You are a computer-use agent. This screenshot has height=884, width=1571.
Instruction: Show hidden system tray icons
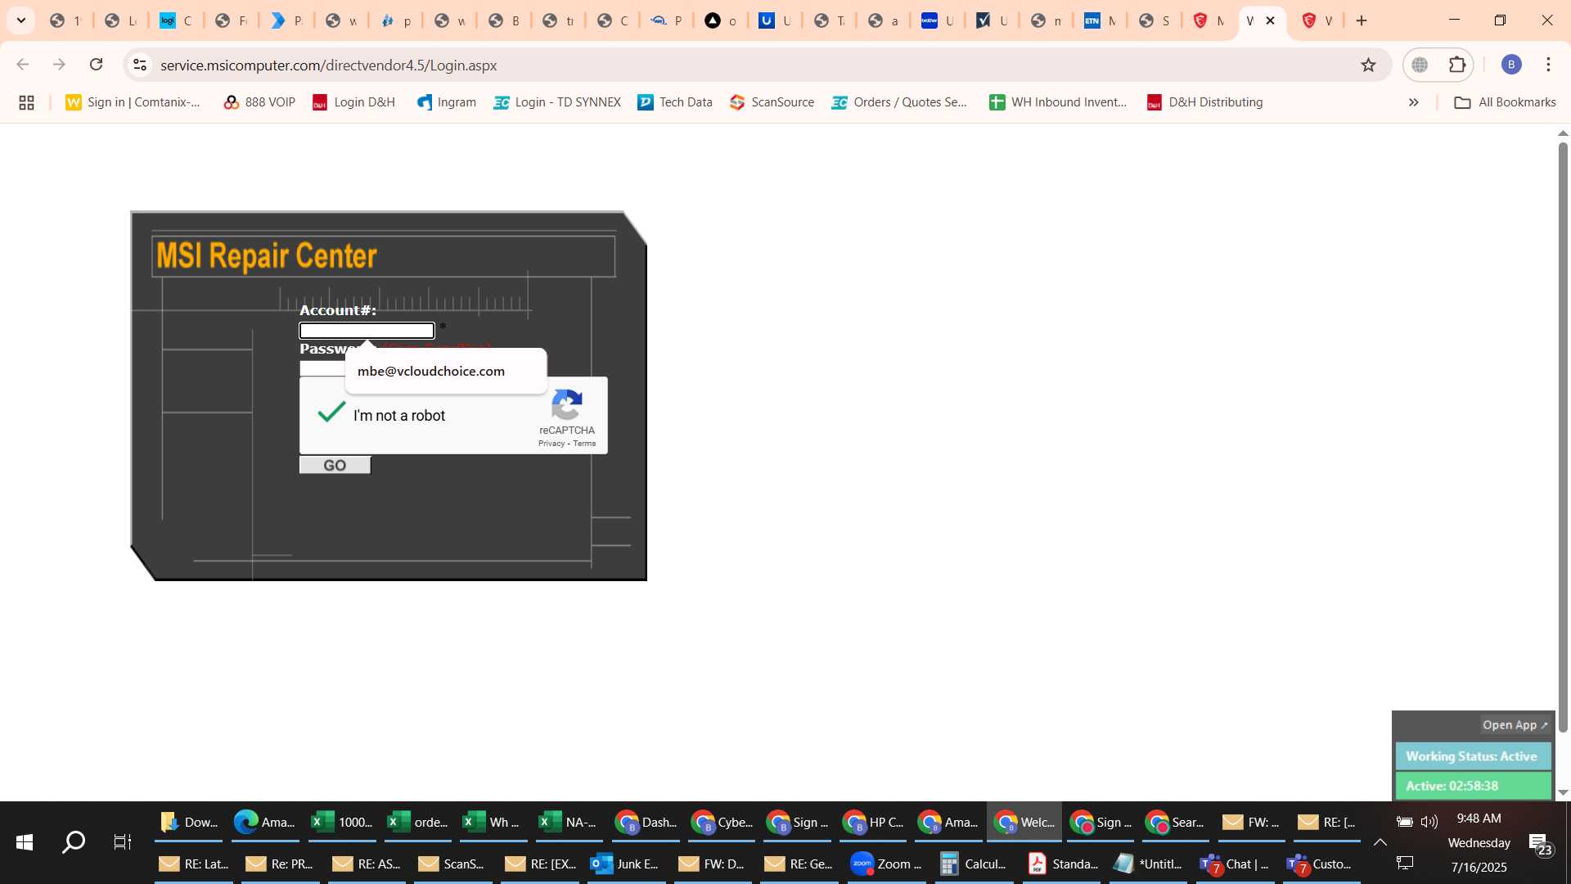tap(1380, 842)
